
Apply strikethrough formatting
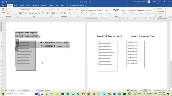tap(30, 13)
